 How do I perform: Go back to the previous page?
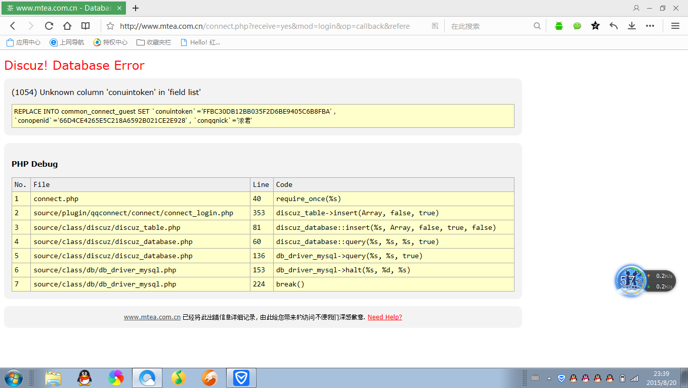pyautogui.click(x=13, y=26)
